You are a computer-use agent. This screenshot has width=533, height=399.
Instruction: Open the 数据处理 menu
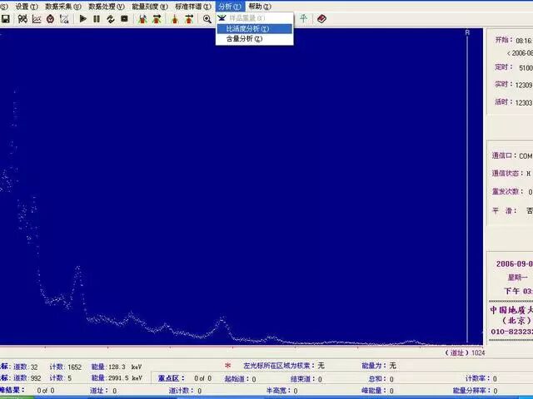107,7
